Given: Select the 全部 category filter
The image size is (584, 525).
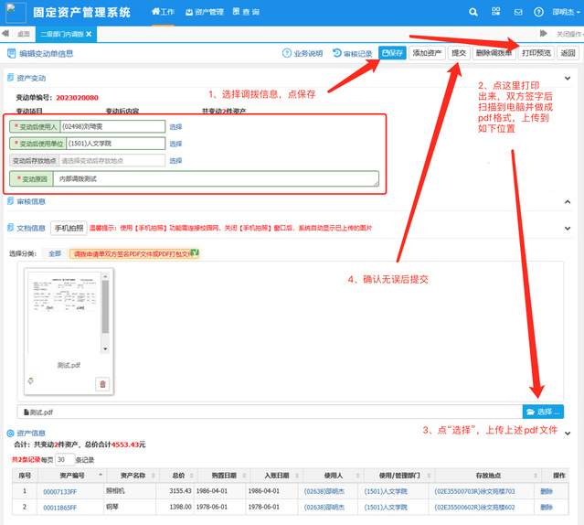Looking at the screenshot, I should (55, 253).
